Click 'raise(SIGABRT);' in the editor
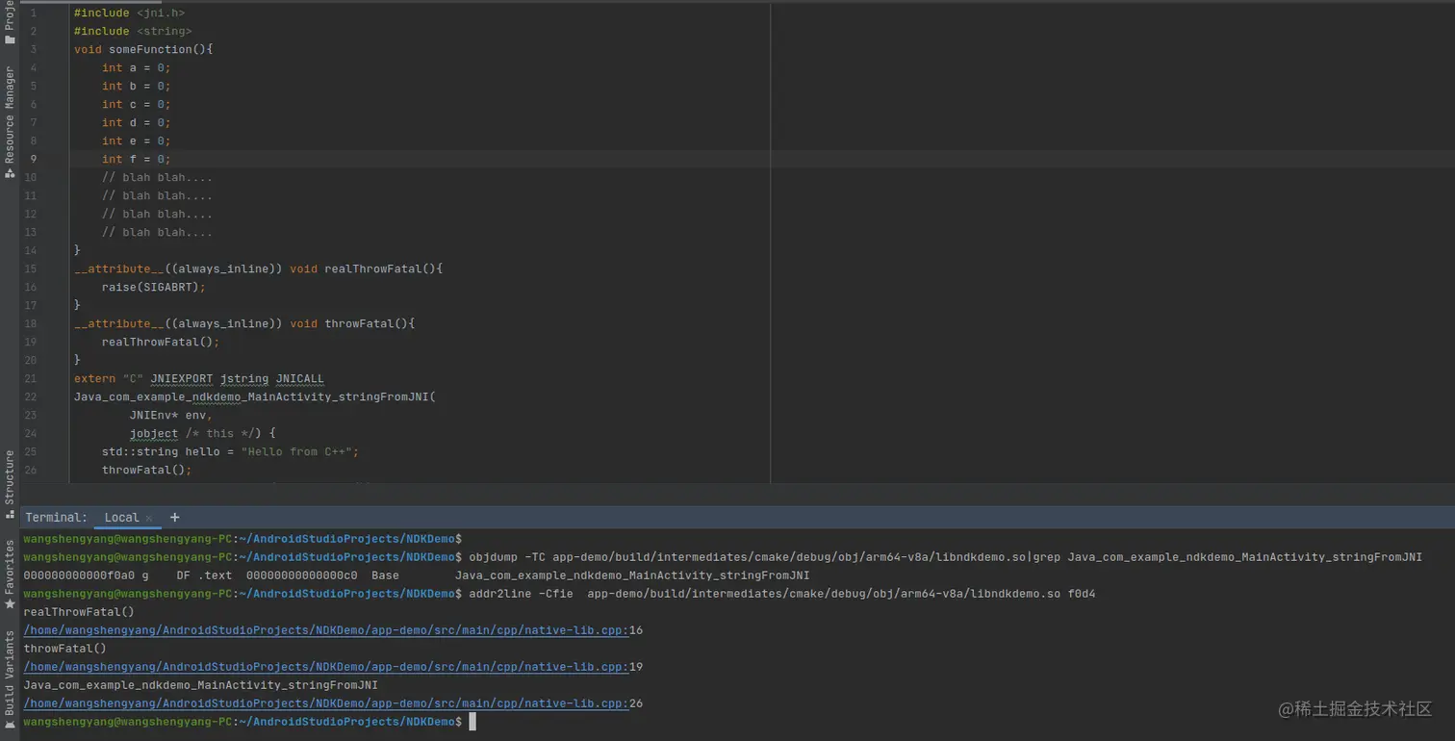Viewport: 1455px width, 741px height. [154, 288]
